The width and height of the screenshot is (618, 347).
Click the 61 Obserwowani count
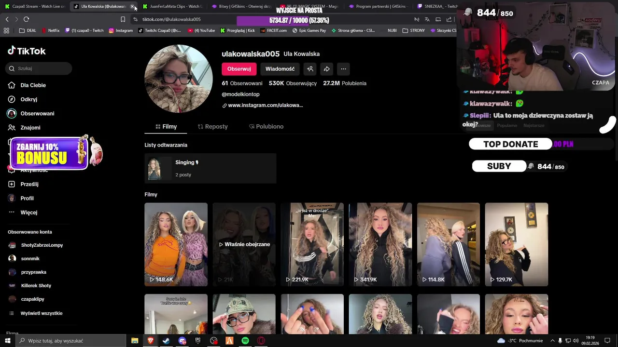pyautogui.click(x=242, y=83)
